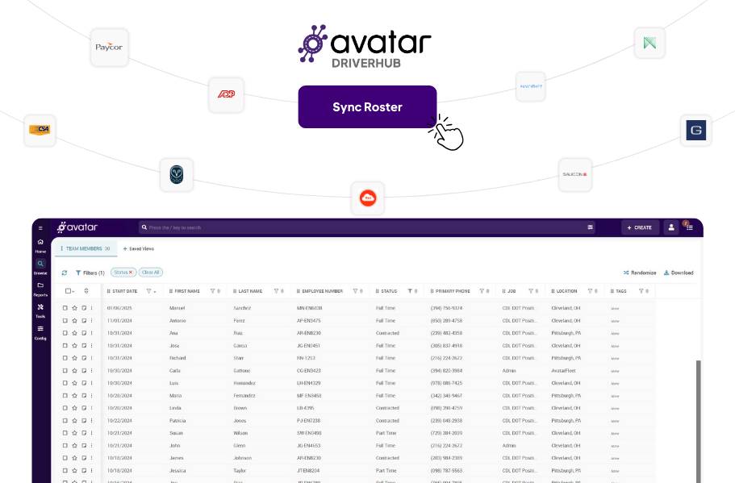Open the notifications list icon with badge
This screenshot has width=735, height=483.
point(689,227)
